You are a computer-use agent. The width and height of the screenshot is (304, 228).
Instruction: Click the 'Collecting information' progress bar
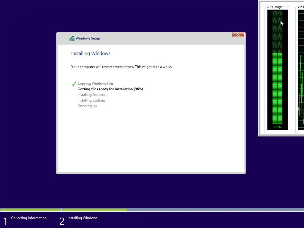(31, 210)
